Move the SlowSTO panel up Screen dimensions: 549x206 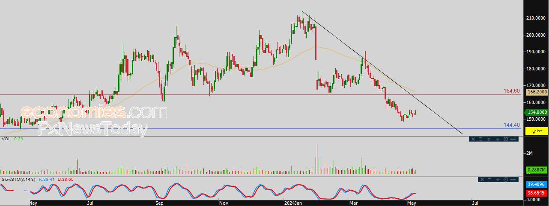click(498, 180)
